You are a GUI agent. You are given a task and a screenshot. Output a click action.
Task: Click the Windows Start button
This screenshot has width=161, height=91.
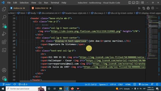3,89
